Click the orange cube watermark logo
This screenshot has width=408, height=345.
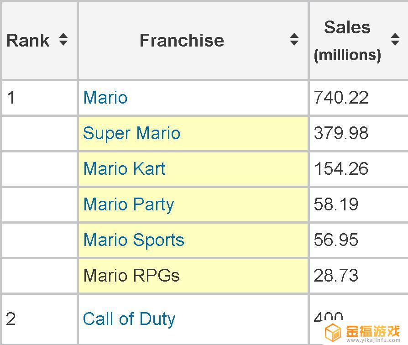pyautogui.click(x=333, y=333)
